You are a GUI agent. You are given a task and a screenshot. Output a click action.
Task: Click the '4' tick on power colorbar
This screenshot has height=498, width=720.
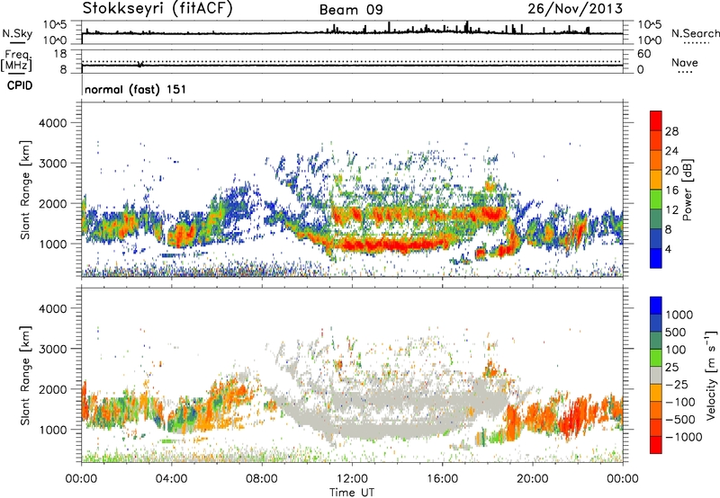668,249
